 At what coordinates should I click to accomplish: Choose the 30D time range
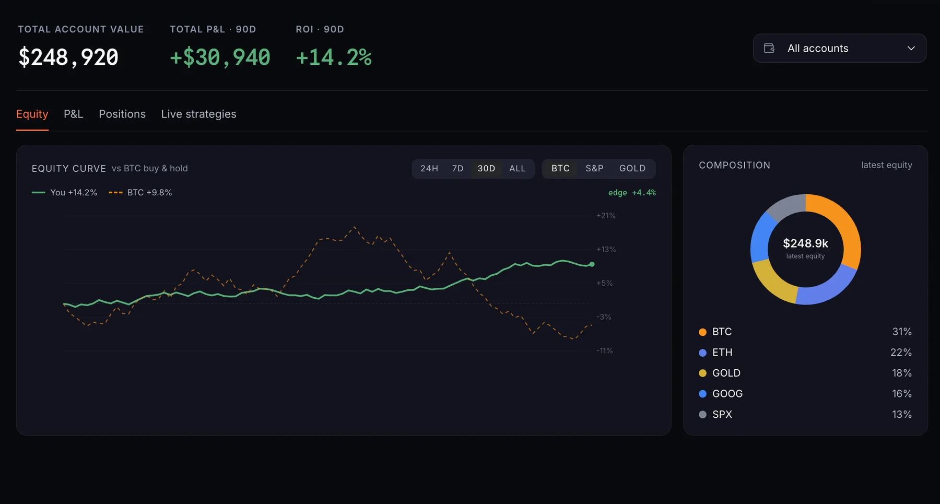click(x=486, y=168)
